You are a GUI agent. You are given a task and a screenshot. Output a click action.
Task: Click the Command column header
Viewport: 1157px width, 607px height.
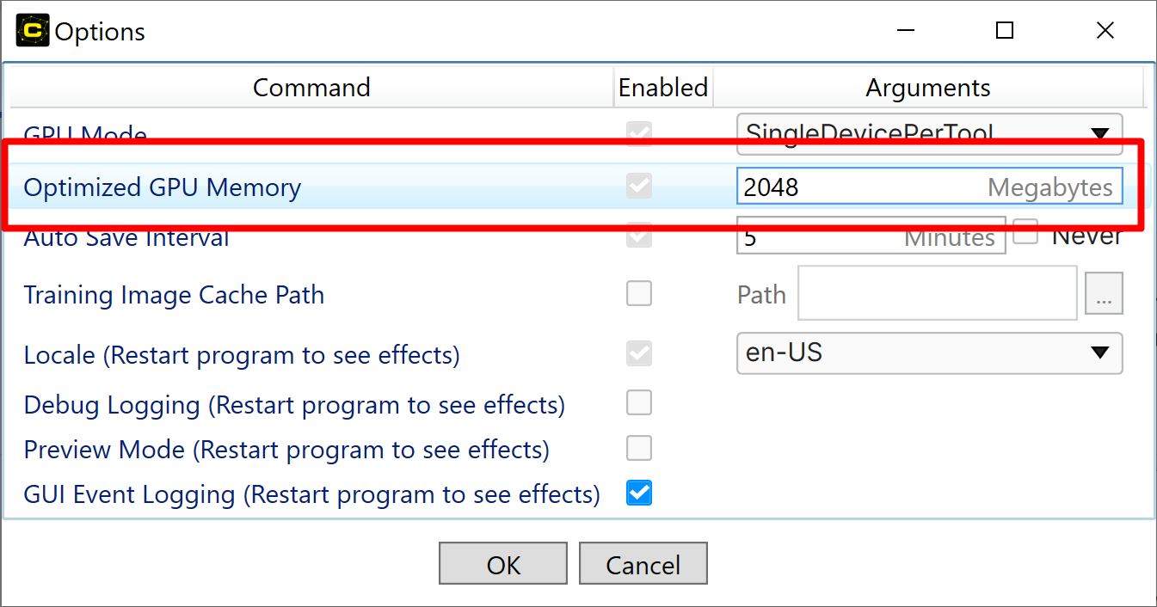pyautogui.click(x=311, y=88)
